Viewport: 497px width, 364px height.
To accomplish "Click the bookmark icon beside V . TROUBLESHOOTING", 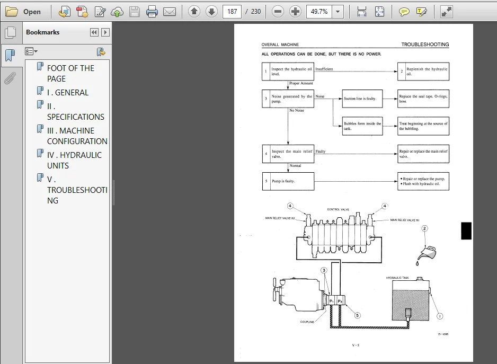I will click(x=40, y=177).
